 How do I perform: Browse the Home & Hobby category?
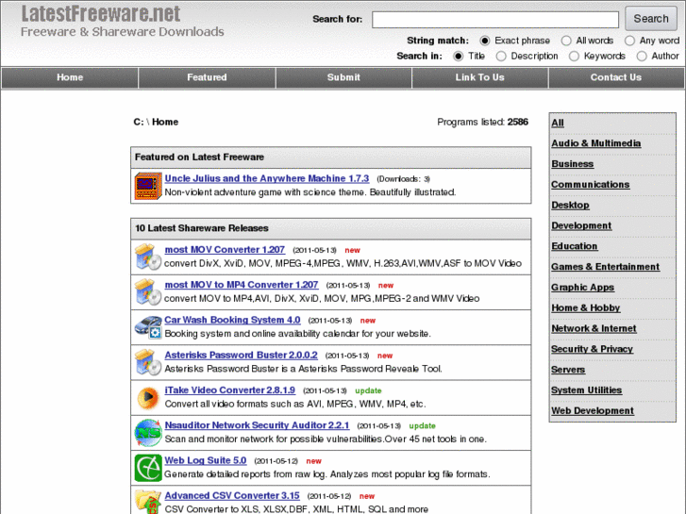[585, 308]
